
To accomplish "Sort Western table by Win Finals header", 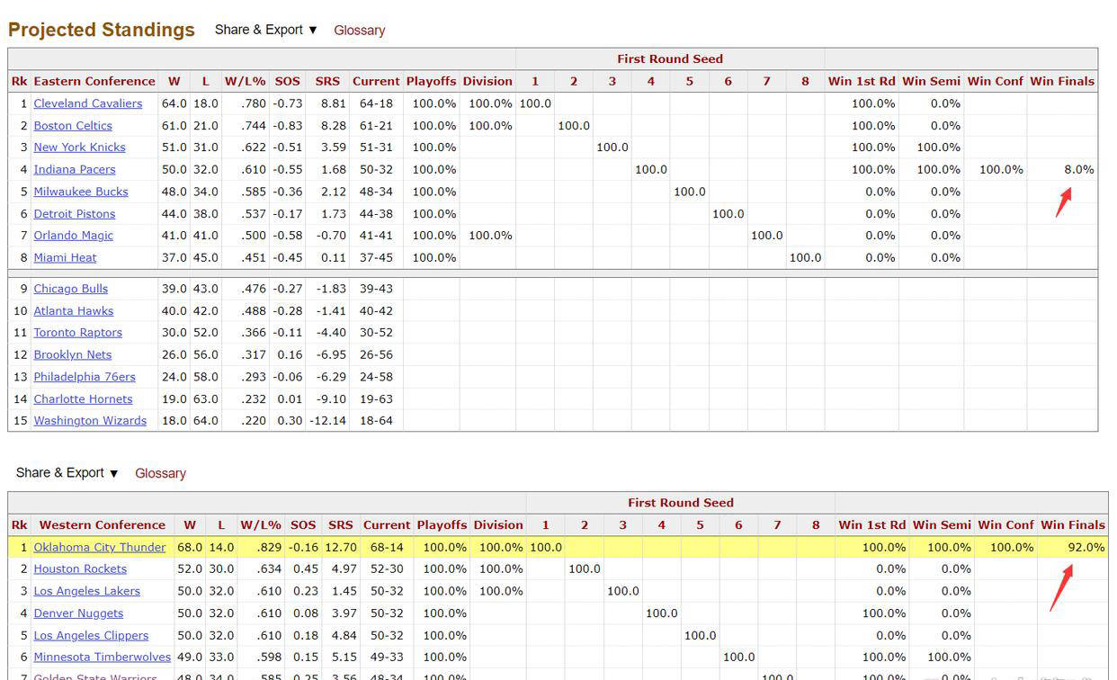I will (x=1073, y=525).
